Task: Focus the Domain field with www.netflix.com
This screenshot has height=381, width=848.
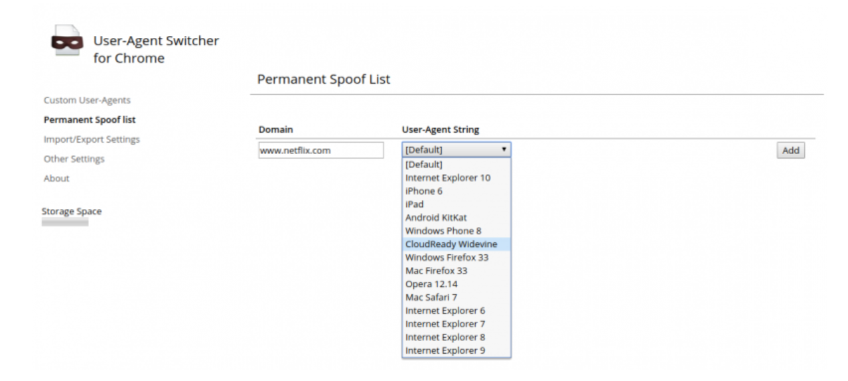Action: (x=320, y=150)
